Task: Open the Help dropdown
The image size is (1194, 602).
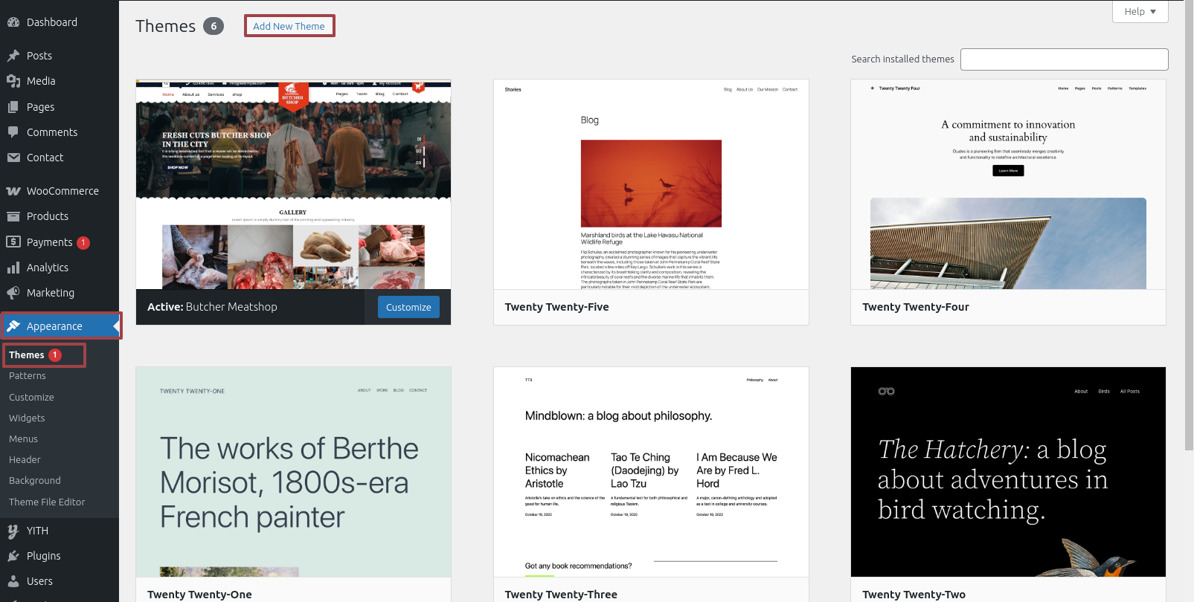Action: pyautogui.click(x=1140, y=11)
